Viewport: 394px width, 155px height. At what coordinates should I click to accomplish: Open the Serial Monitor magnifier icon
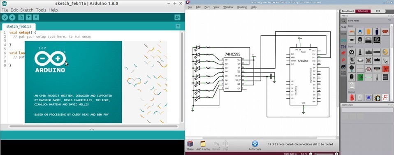(177, 17)
